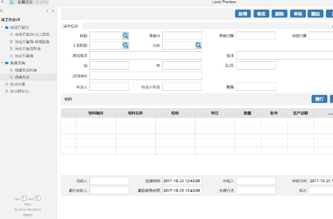Open 协定方备货 page under first folder
The height and width of the screenshot is (219, 333).
pyautogui.click(x=24, y=56)
